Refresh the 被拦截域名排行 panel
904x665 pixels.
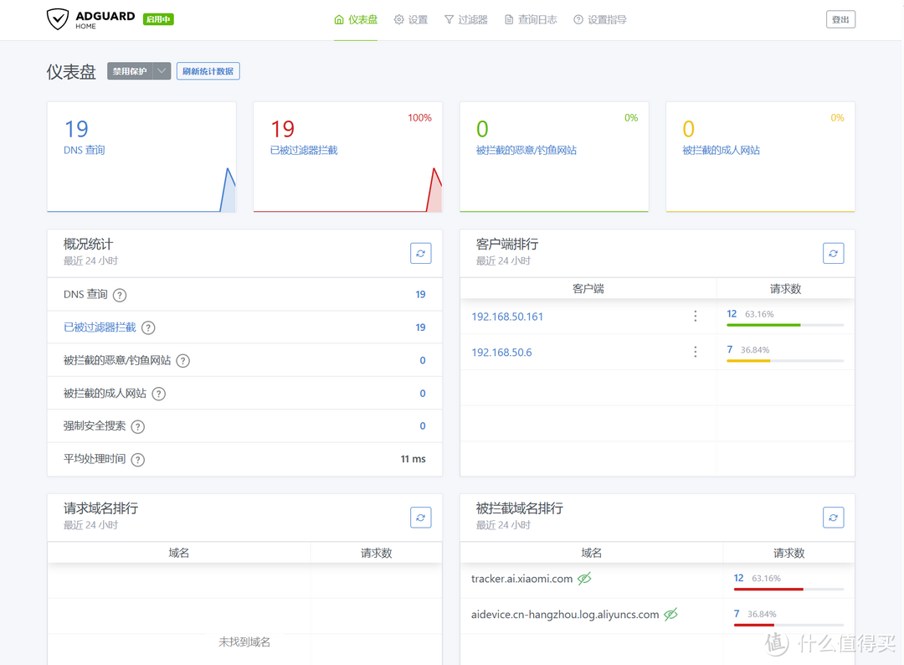tap(833, 518)
